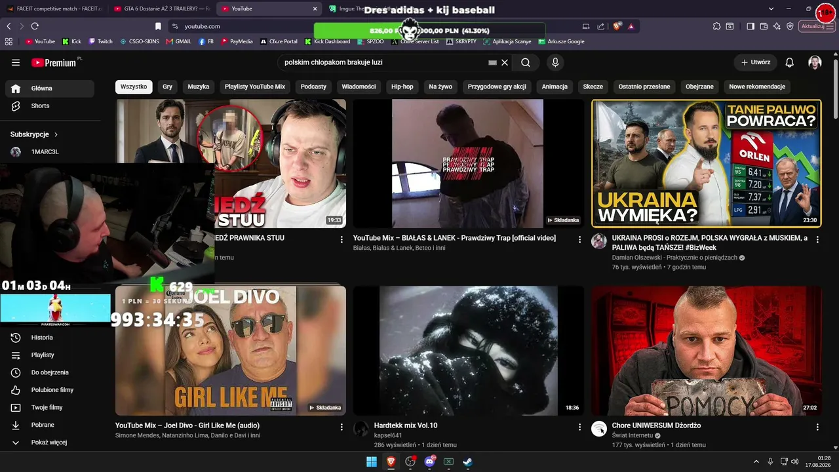Open Brave Rewards triangle icon
Screen dimensions: 839x472
631,26
